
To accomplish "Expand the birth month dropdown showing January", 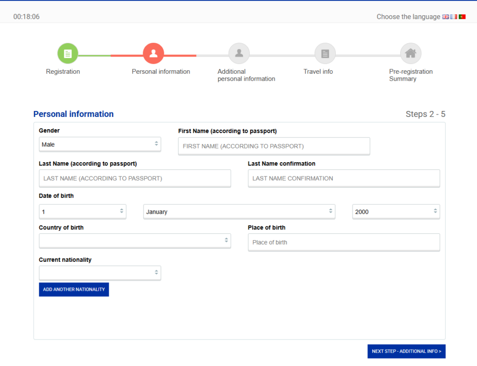I will [239, 212].
